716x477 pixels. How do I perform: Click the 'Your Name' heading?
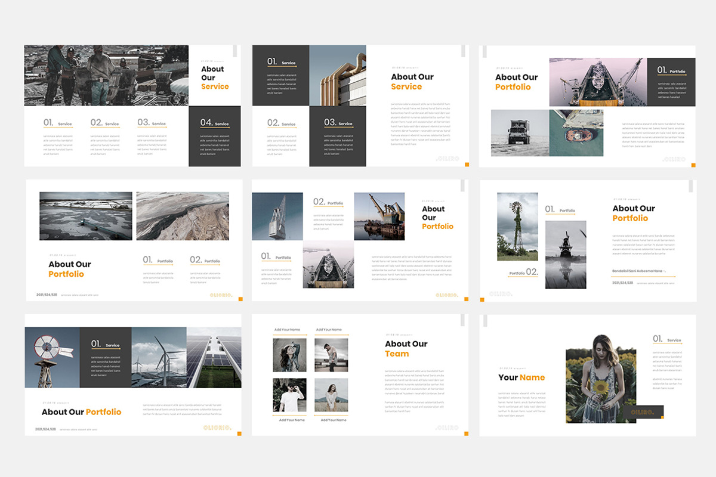[x=521, y=377]
